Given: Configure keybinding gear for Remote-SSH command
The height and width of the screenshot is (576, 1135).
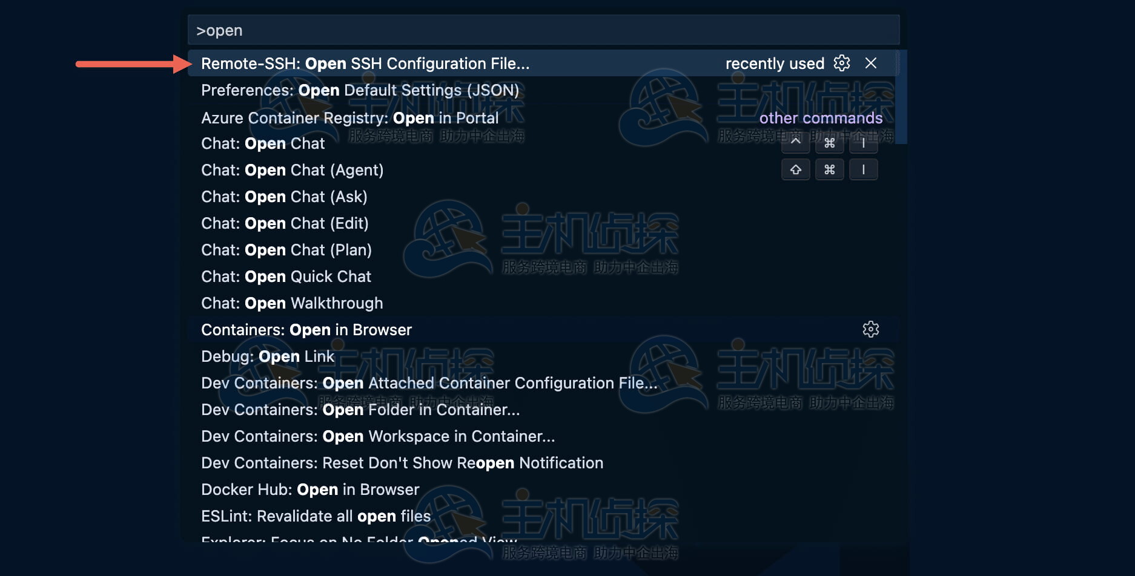Looking at the screenshot, I should [842, 63].
